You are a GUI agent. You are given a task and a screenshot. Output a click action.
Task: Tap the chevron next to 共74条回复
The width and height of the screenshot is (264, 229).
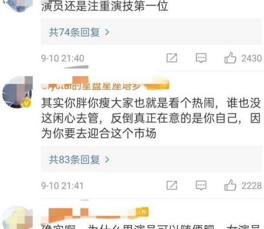pos(107,32)
